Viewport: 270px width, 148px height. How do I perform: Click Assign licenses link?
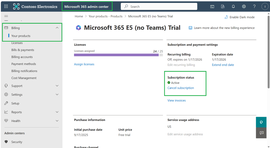click(x=84, y=64)
